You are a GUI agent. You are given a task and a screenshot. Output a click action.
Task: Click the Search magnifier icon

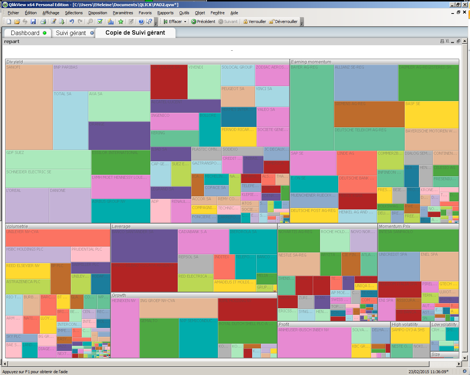tap(90, 22)
